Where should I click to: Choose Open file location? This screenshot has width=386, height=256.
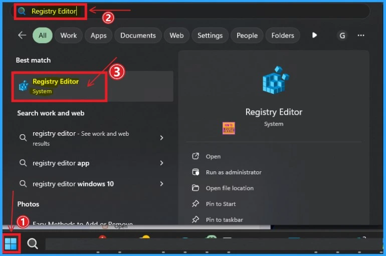(x=230, y=188)
